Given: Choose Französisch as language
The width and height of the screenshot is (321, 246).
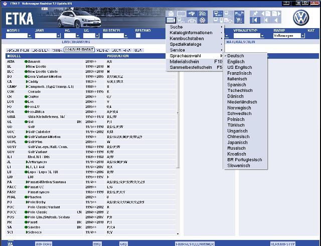Looking at the screenshot, I should point(245,73).
